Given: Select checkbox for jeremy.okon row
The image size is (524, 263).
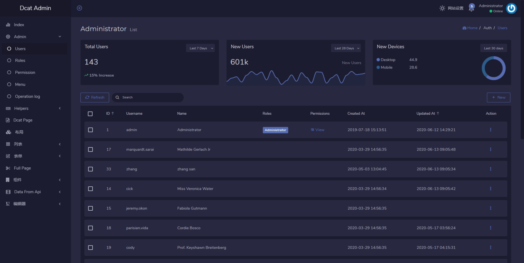Looking at the screenshot, I should (x=90, y=208).
